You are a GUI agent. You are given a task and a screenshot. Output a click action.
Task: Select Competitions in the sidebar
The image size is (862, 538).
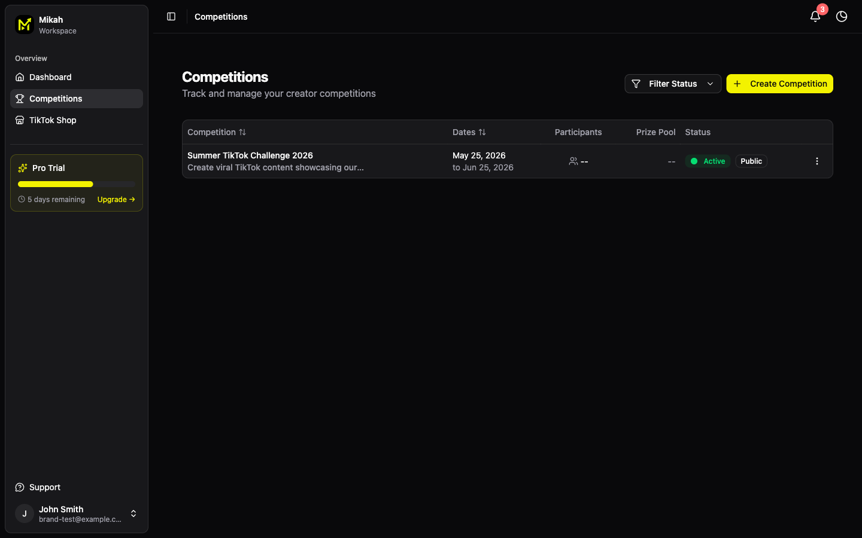click(77, 99)
